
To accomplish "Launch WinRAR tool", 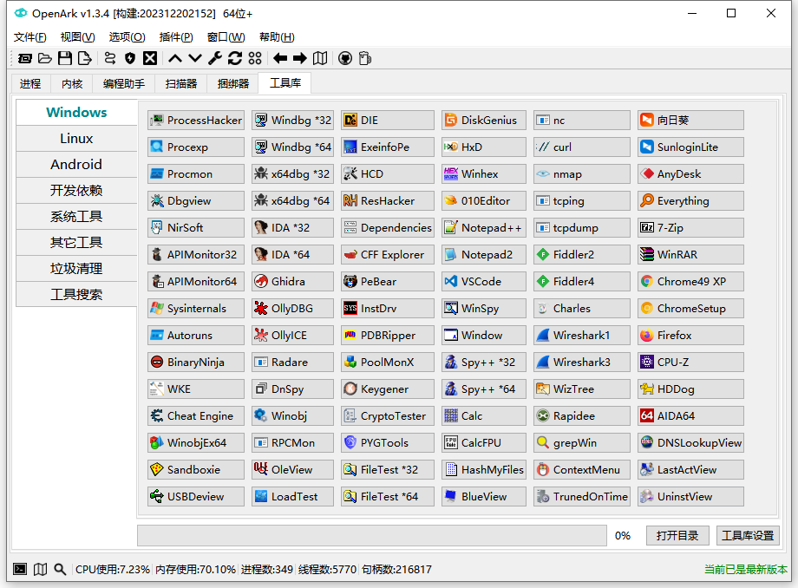I will click(x=690, y=255).
